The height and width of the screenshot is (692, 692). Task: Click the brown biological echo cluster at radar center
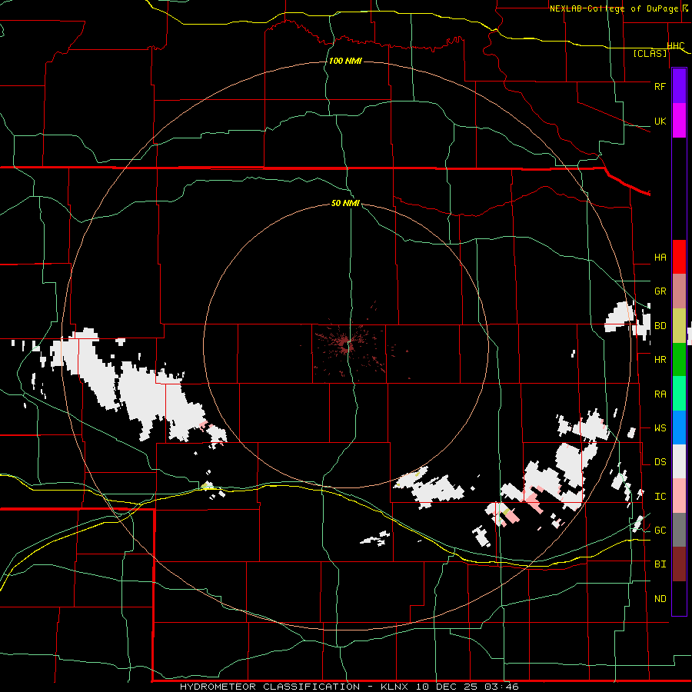tap(345, 344)
